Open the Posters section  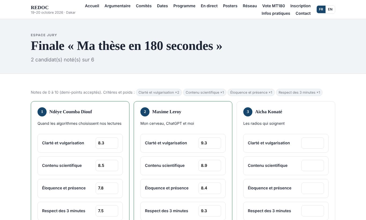(x=230, y=6)
